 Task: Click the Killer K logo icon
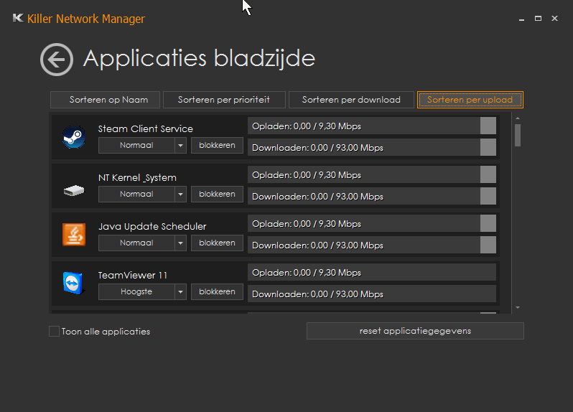coord(18,18)
